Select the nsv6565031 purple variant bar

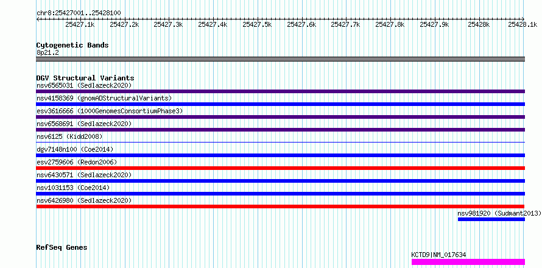coord(281,91)
